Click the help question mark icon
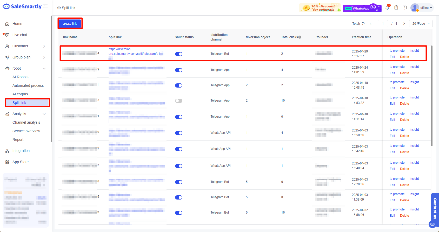This screenshot has height=232, width=439. click(405, 8)
